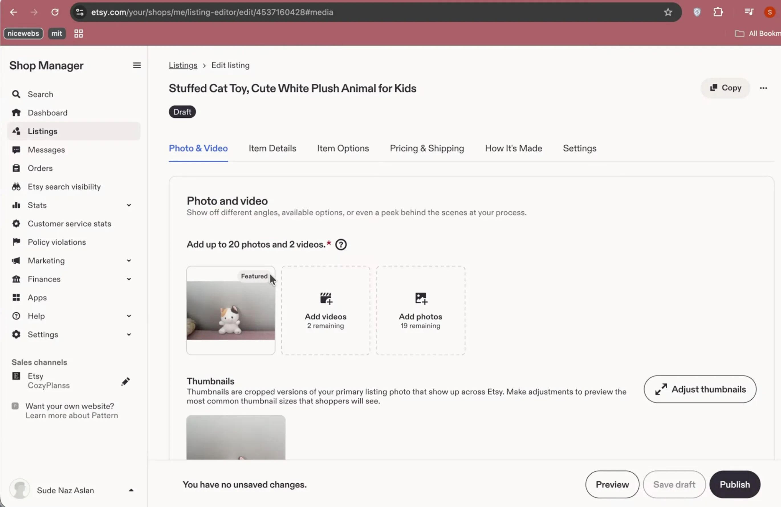Open Listings in the sidebar

tap(74, 131)
